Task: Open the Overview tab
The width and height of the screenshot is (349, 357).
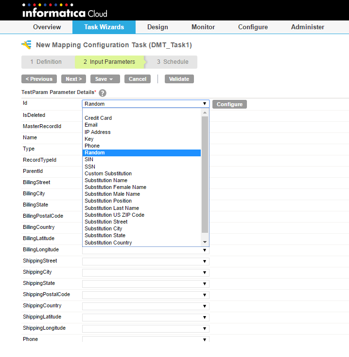Action: tap(47, 27)
